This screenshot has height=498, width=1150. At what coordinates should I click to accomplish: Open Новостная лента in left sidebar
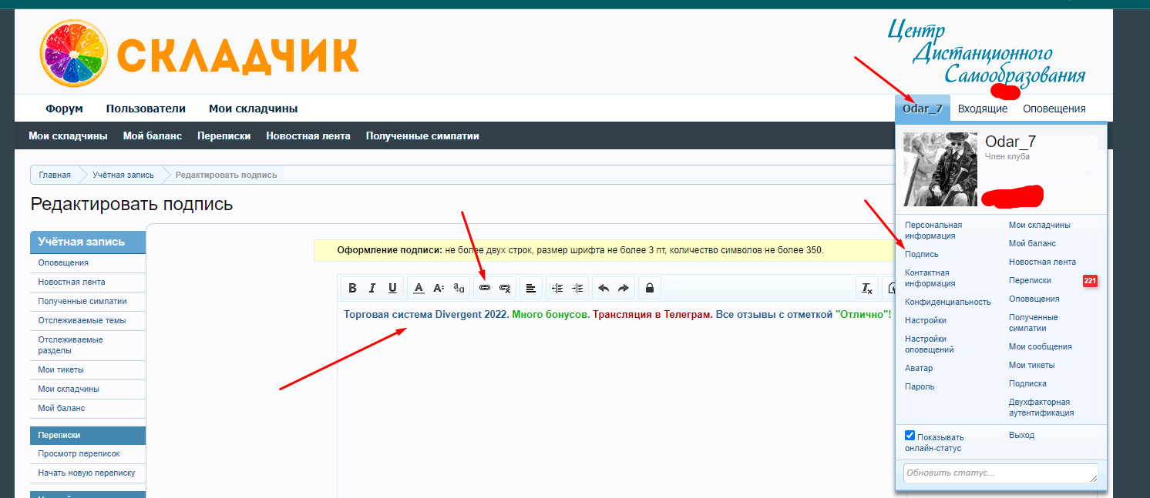(x=88, y=282)
